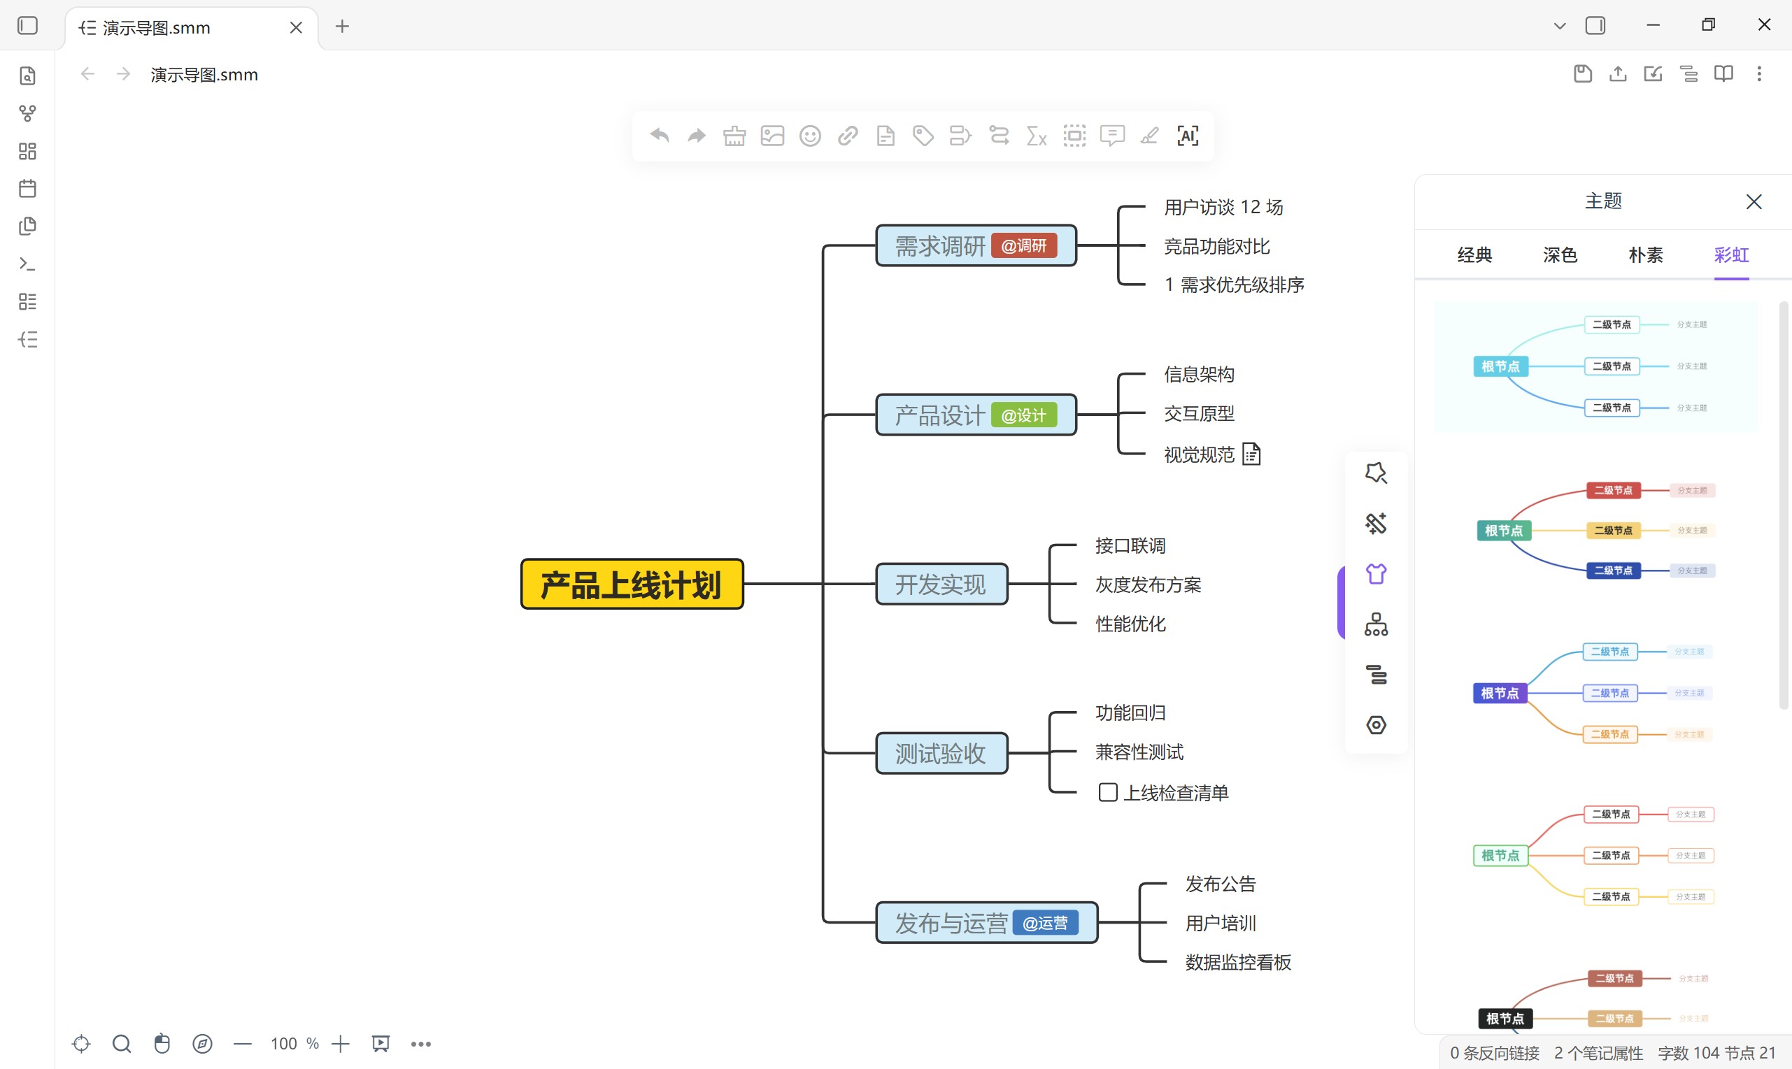This screenshot has height=1069, width=1792.
Task: Switch to the 朴素 theme tab
Action: coord(1646,255)
